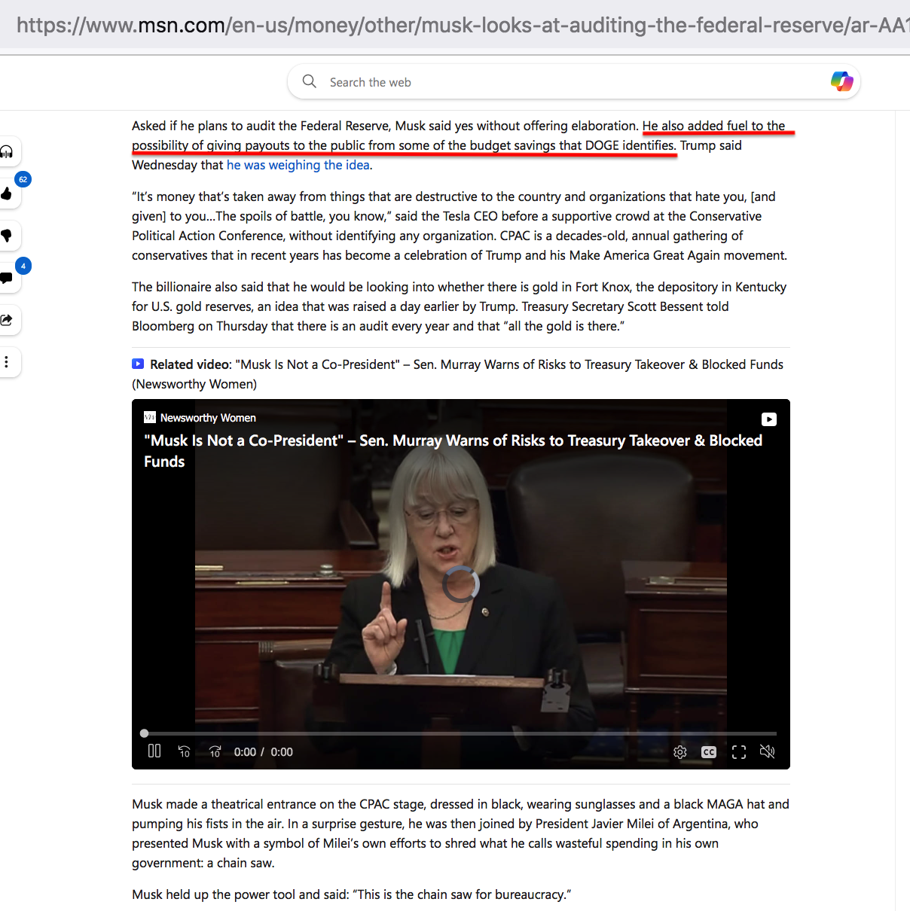Click the video progress bar

click(460, 733)
